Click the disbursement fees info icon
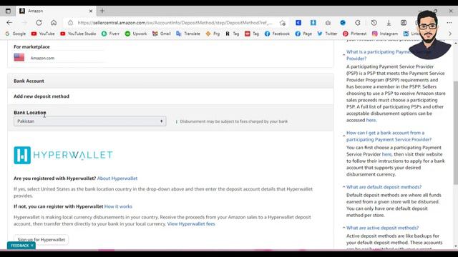 click(177, 121)
